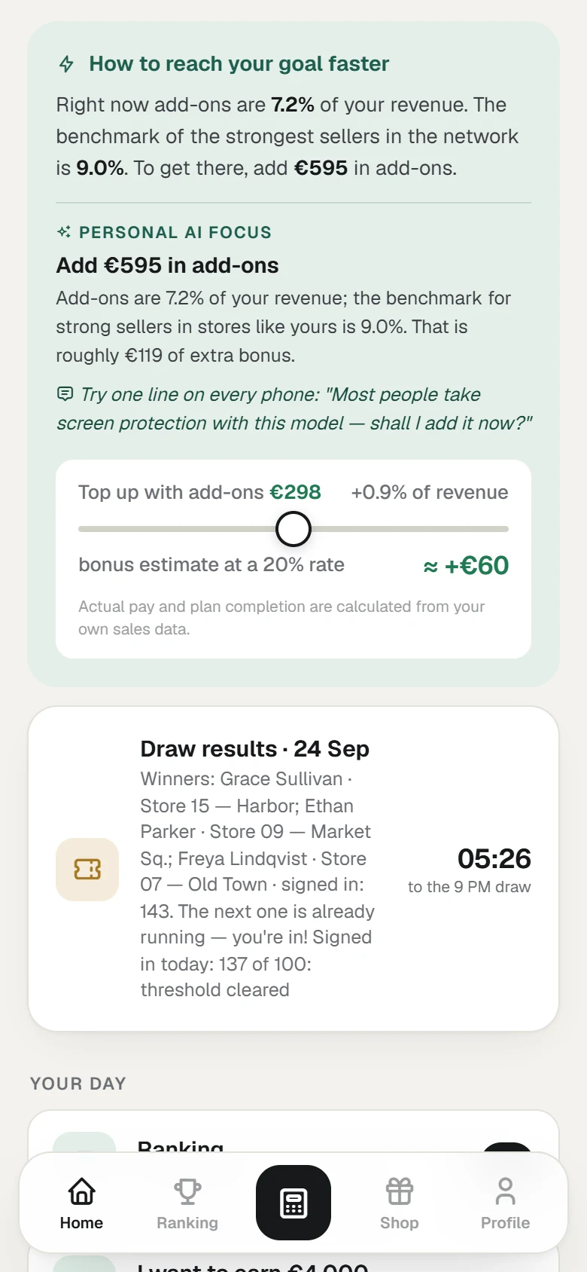Go to the Shop tab
This screenshot has width=587, height=1272.
[x=400, y=1203]
